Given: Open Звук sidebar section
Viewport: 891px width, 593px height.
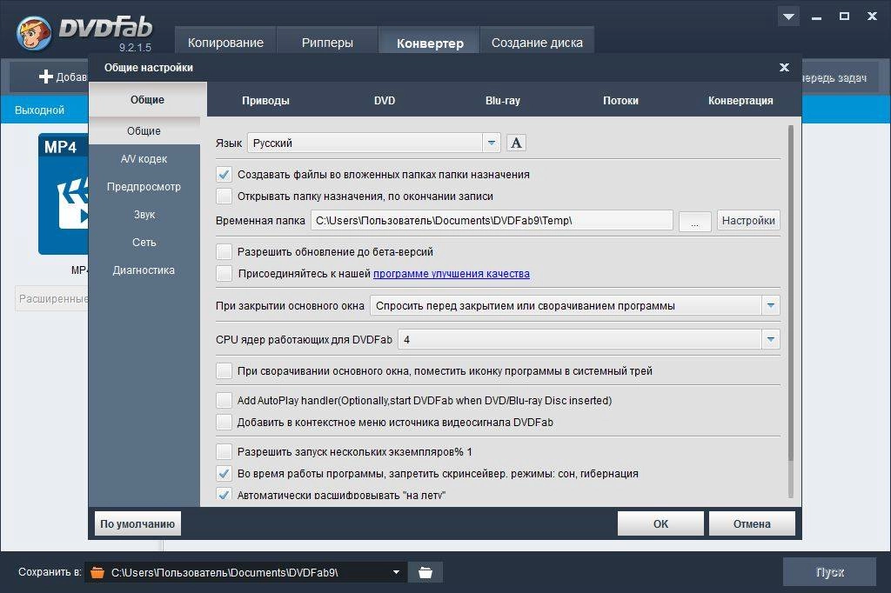Looking at the screenshot, I should [144, 215].
